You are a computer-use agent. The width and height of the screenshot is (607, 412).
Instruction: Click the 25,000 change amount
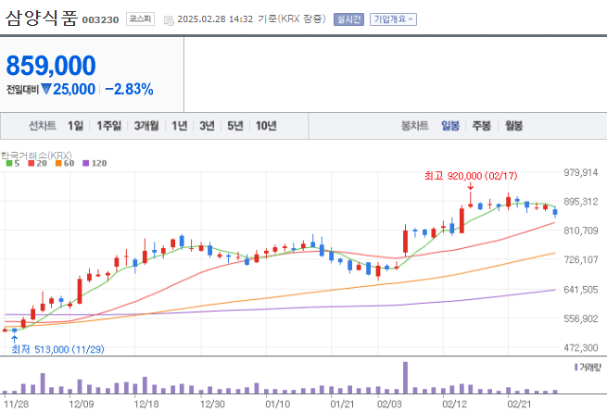pyautogui.click(x=74, y=90)
